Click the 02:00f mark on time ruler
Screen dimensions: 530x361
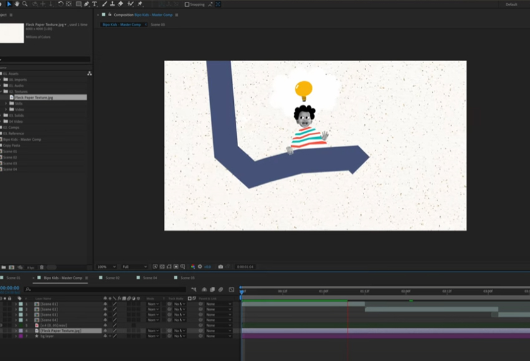point(406,291)
